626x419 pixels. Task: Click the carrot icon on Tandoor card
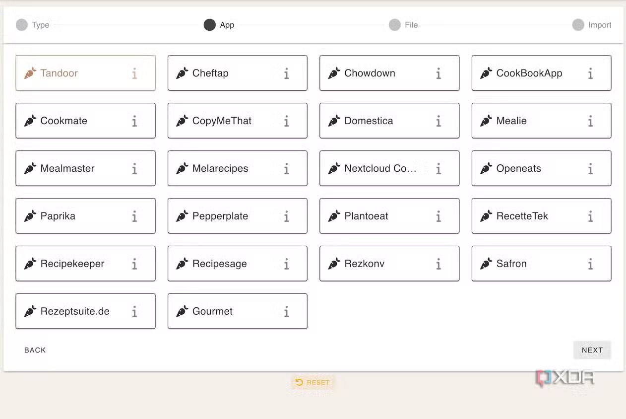(30, 73)
